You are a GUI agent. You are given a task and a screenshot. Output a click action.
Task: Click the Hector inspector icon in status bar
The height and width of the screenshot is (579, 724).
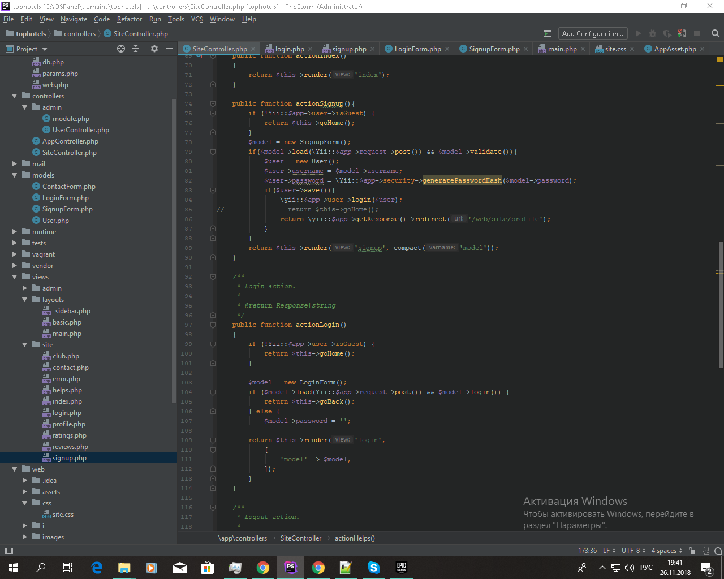click(x=706, y=551)
